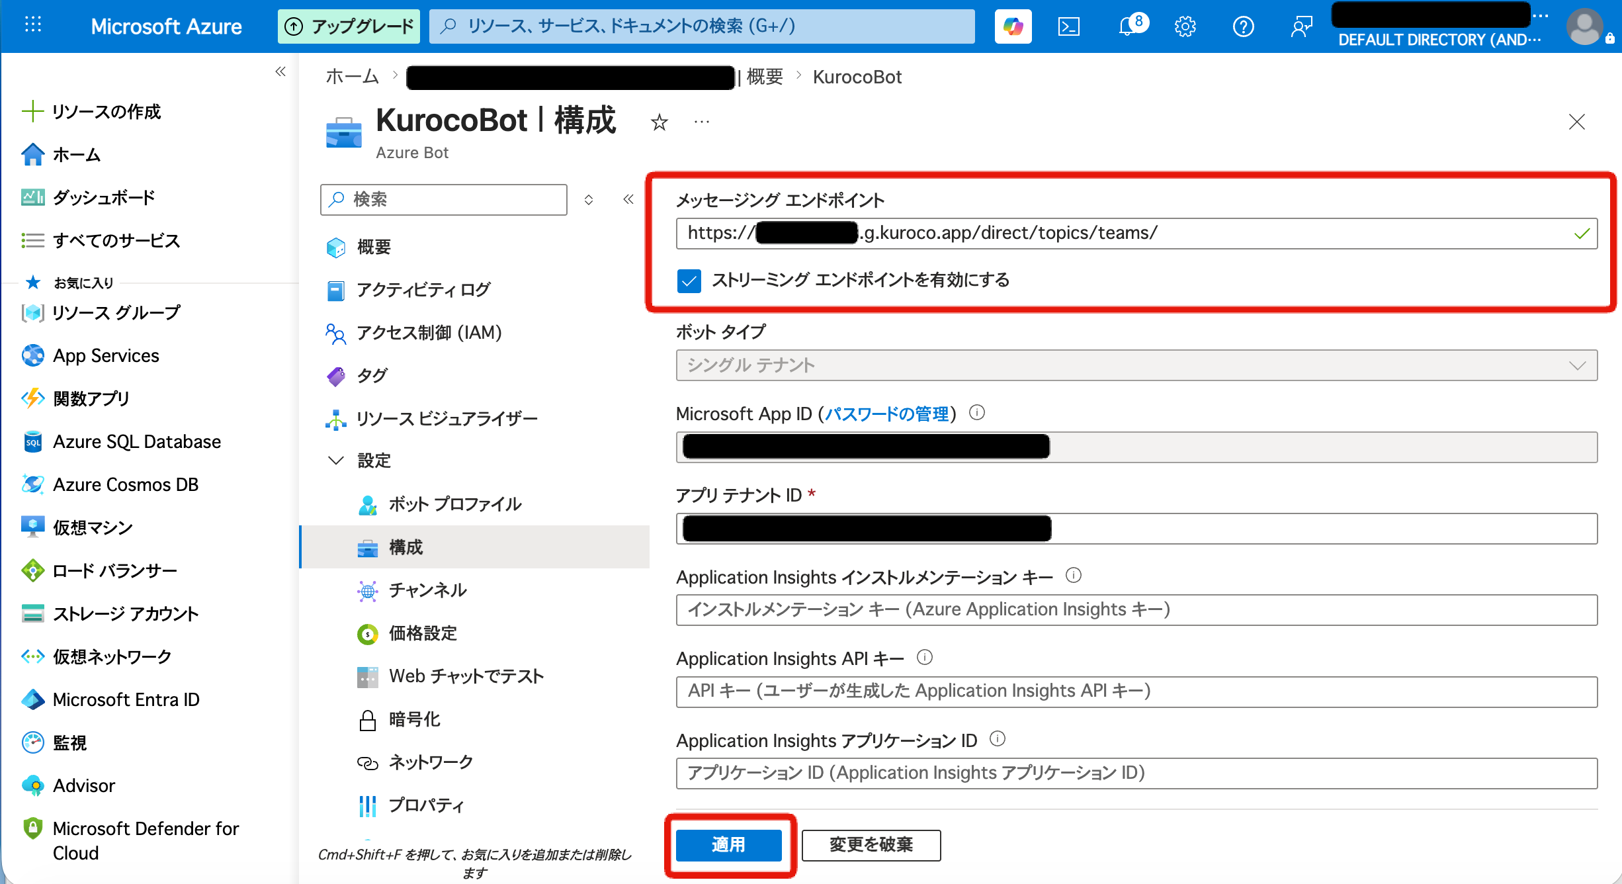Show info for Microsoft App ID
The width and height of the screenshot is (1622, 884).
977,413
